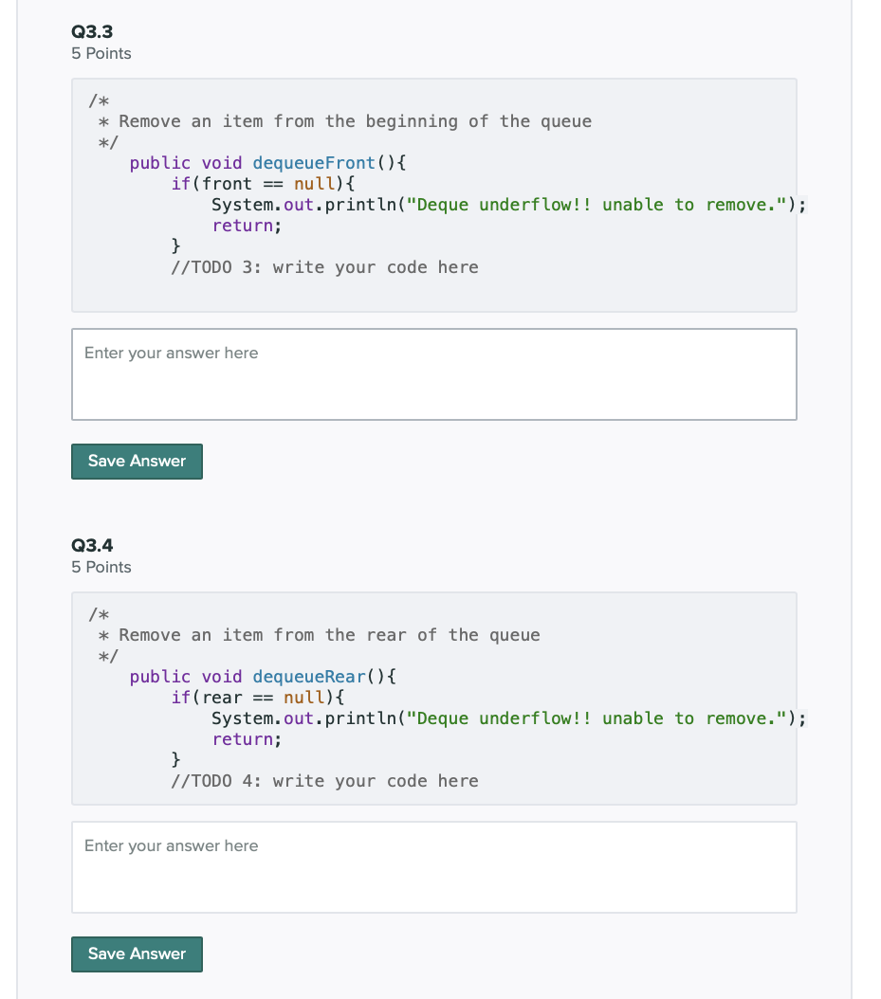Click 'public void dequeueFront(){' code line
881x999 pixels.
[x=267, y=163]
